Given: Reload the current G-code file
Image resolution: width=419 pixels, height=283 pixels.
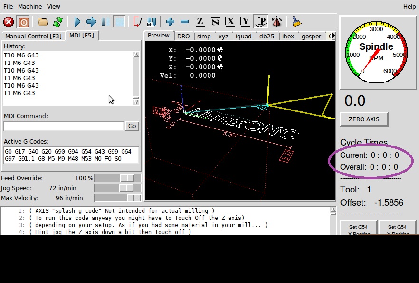Looking at the screenshot, I should (x=58, y=22).
